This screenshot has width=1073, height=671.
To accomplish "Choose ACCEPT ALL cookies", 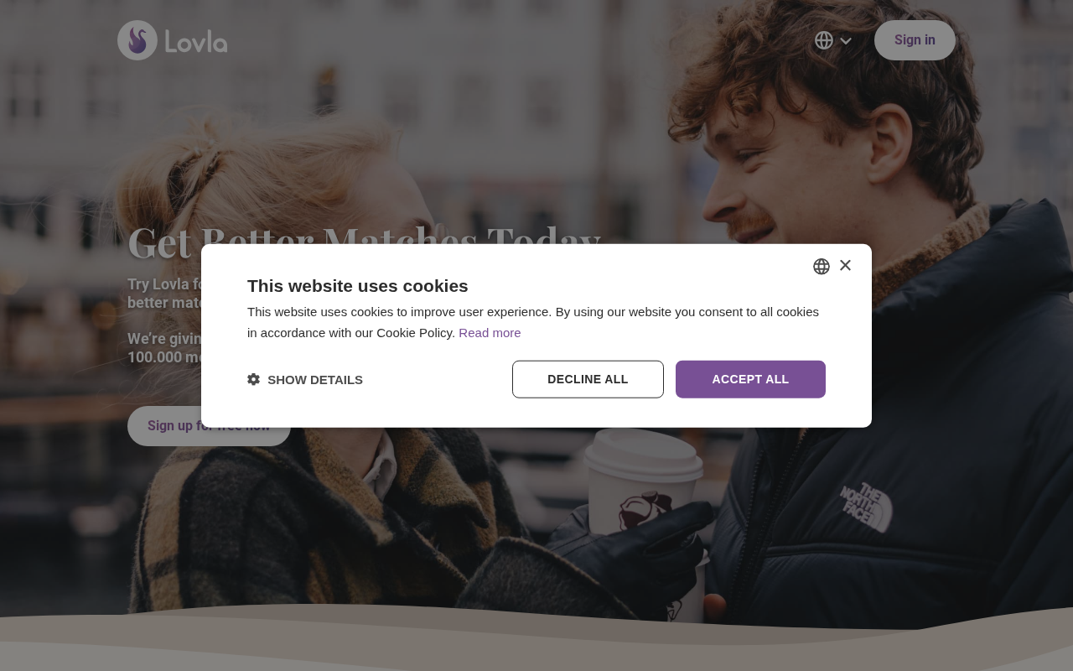I will point(750,379).
